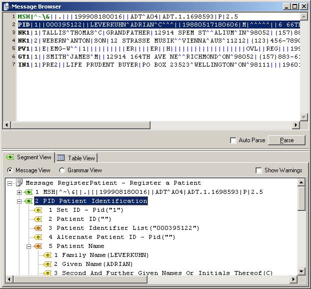Screen dimensions: 311x289
Task: Click the yellow icon for Alternate Patient ID
Action: tap(38, 237)
